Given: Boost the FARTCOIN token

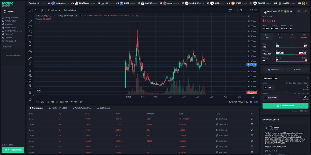Looking at the screenshot, I should pyautogui.click(x=297, y=69).
